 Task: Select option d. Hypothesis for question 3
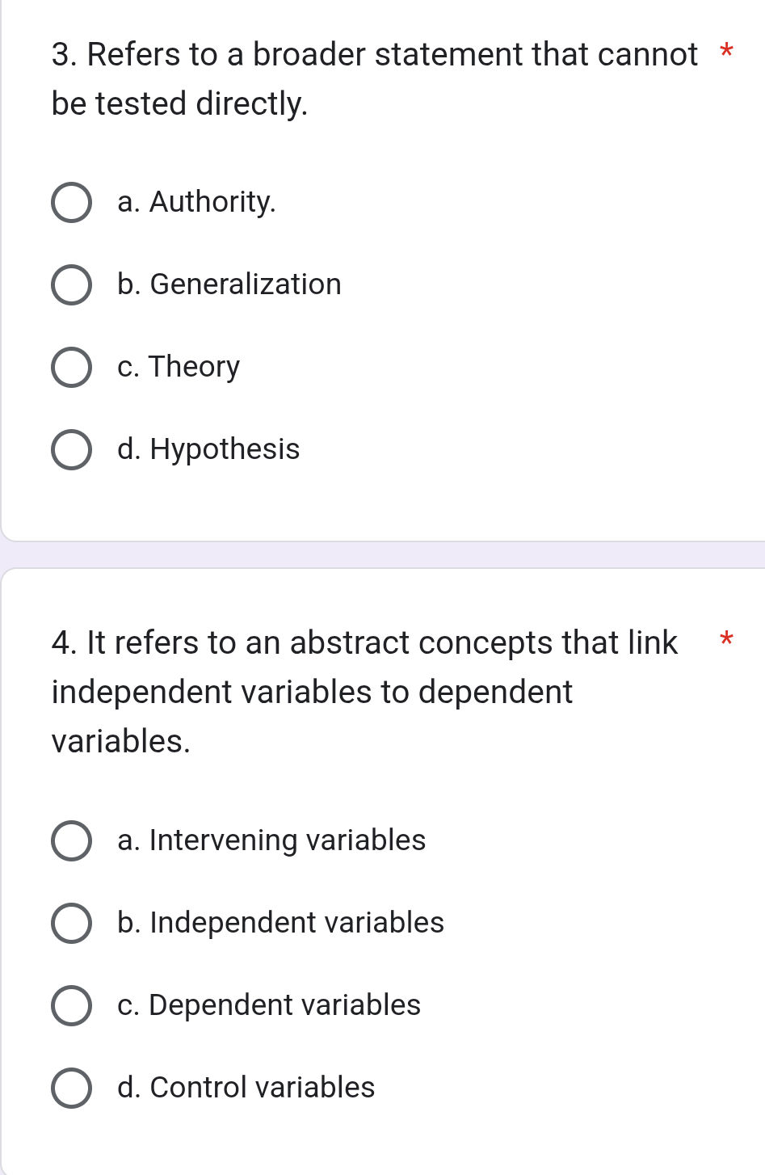point(72,450)
